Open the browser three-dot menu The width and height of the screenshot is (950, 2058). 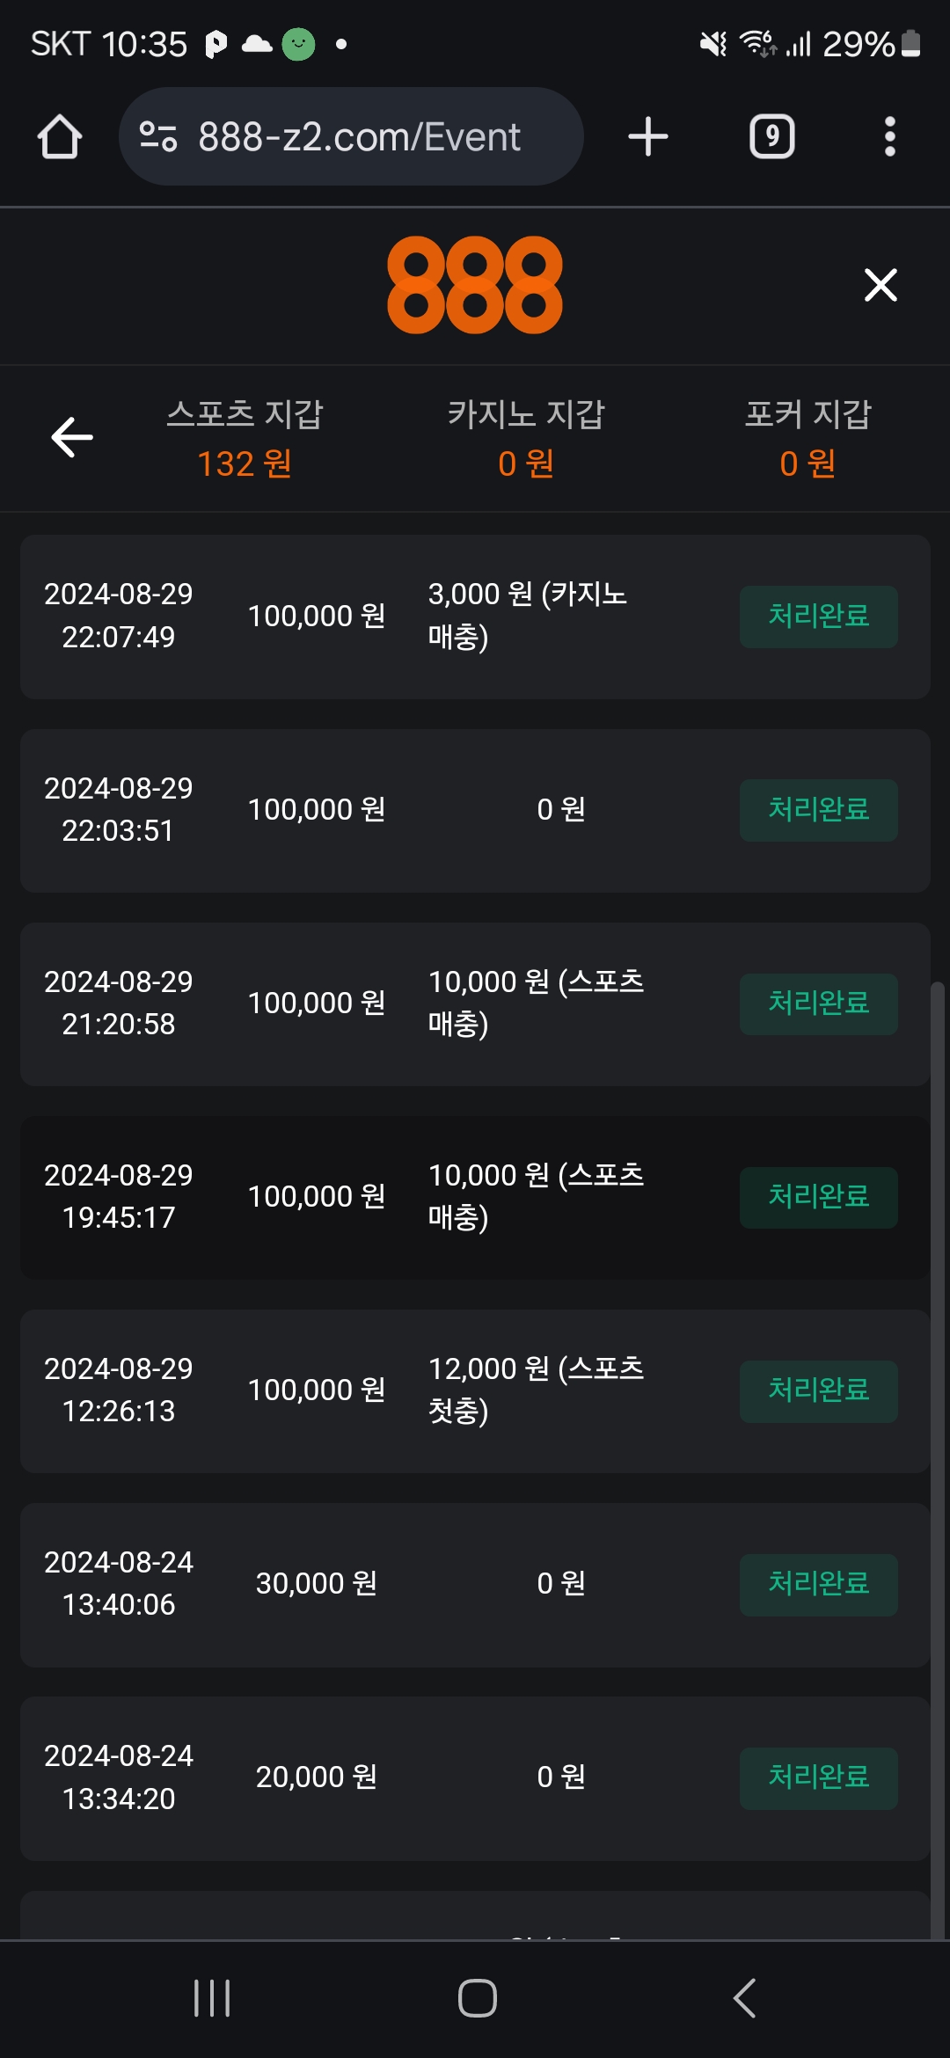[890, 137]
